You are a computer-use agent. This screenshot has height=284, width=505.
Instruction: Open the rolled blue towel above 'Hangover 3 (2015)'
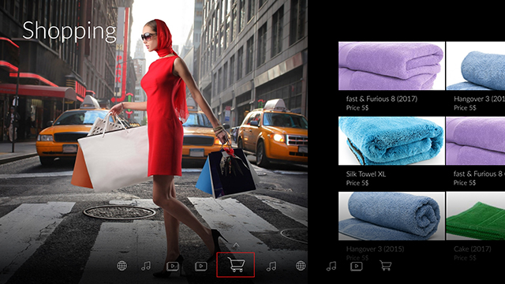click(391, 215)
